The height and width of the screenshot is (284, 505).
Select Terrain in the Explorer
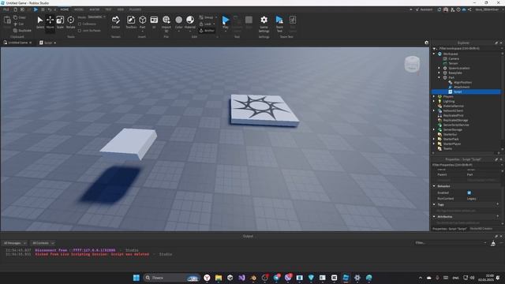tap(453, 63)
